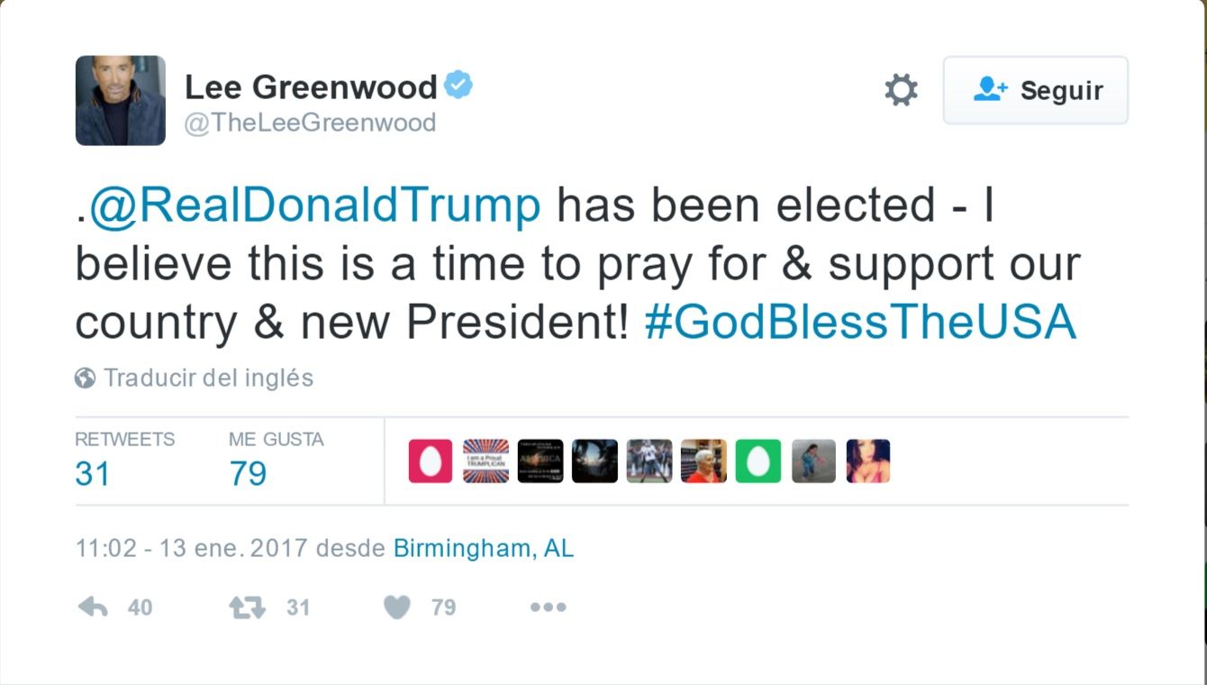
Task: Open the gear settings icon dropdown
Action: [x=901, y=90]
